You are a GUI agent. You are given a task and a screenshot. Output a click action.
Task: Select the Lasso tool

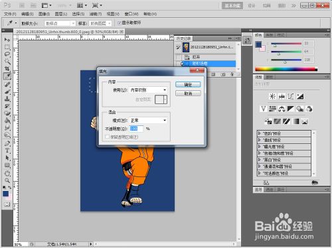coord(7,54)
